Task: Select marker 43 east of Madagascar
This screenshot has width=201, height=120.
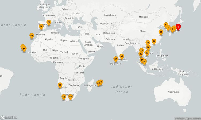Action: pyautogui.click(x=98, y=83)
